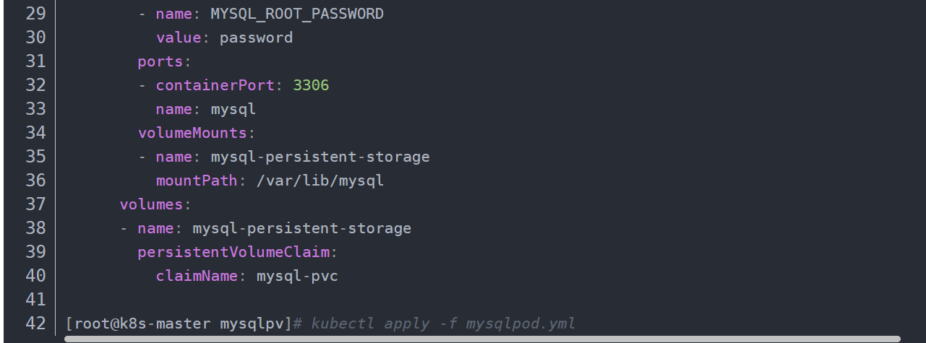Viewport: 926px width, 343px height.
Task: Click line number 41 in the gutter
Action: [35, 299]
